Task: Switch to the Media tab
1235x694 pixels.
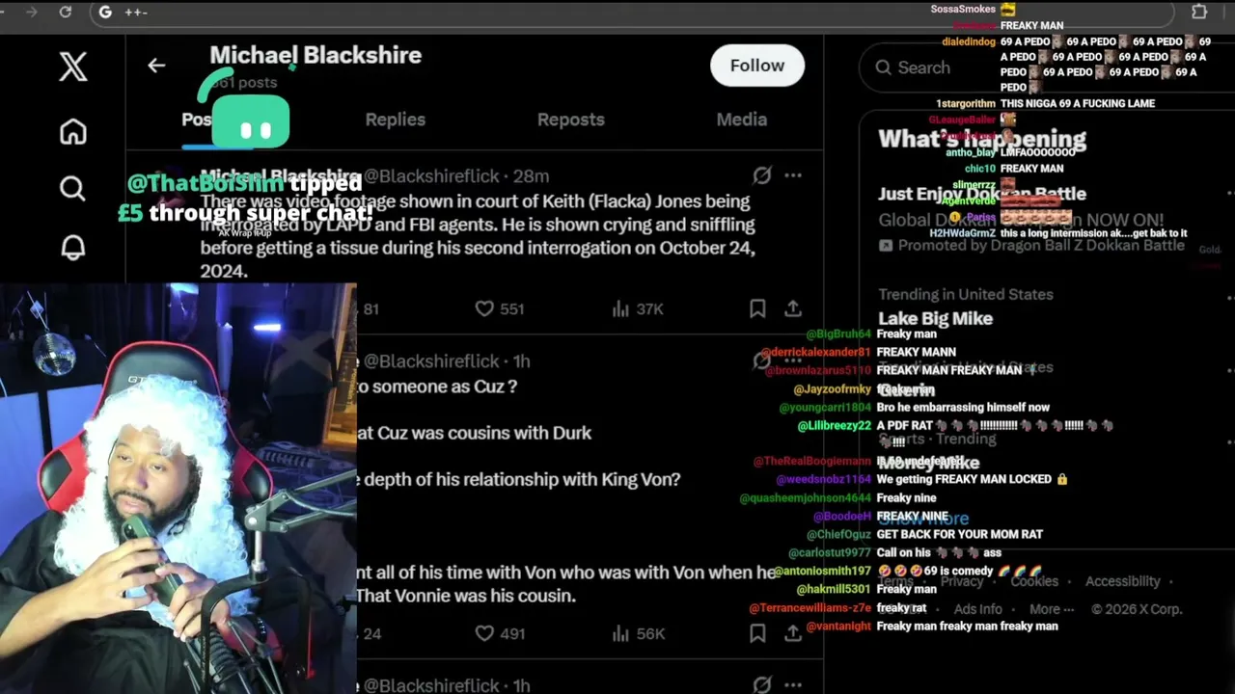Action: click(x=742, y=120)
